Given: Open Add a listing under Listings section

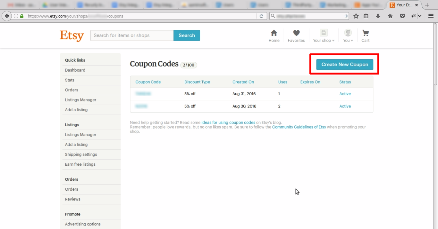Looking at the screenshot, I should point(76,145).
